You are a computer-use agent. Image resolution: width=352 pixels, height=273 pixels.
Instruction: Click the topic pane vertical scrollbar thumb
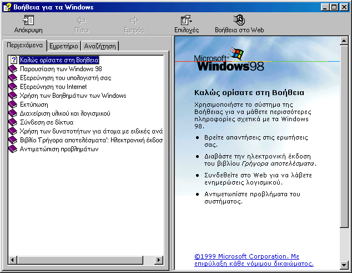coord(344,136)
